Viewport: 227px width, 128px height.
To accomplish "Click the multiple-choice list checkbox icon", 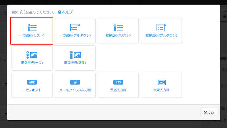I will tap(118, 28).
